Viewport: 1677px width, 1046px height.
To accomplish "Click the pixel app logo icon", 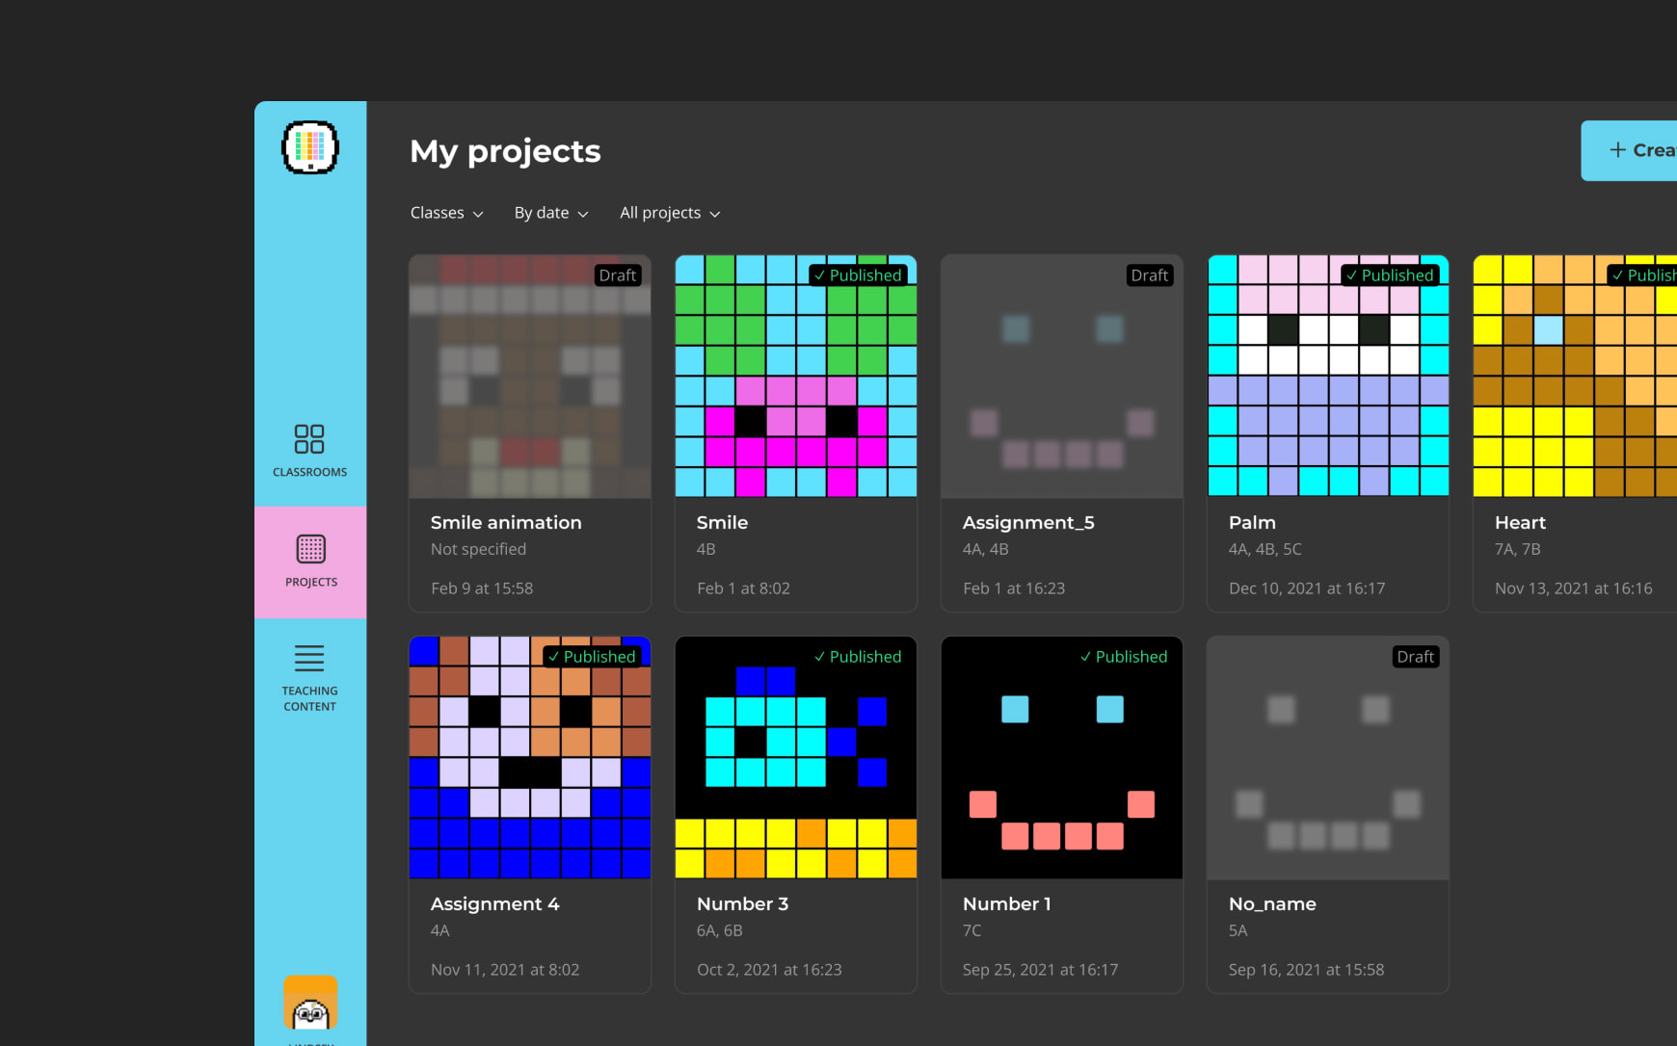I will coord(309,147).
